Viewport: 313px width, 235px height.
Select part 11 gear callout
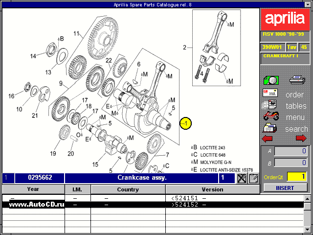[x=76, y=33]
